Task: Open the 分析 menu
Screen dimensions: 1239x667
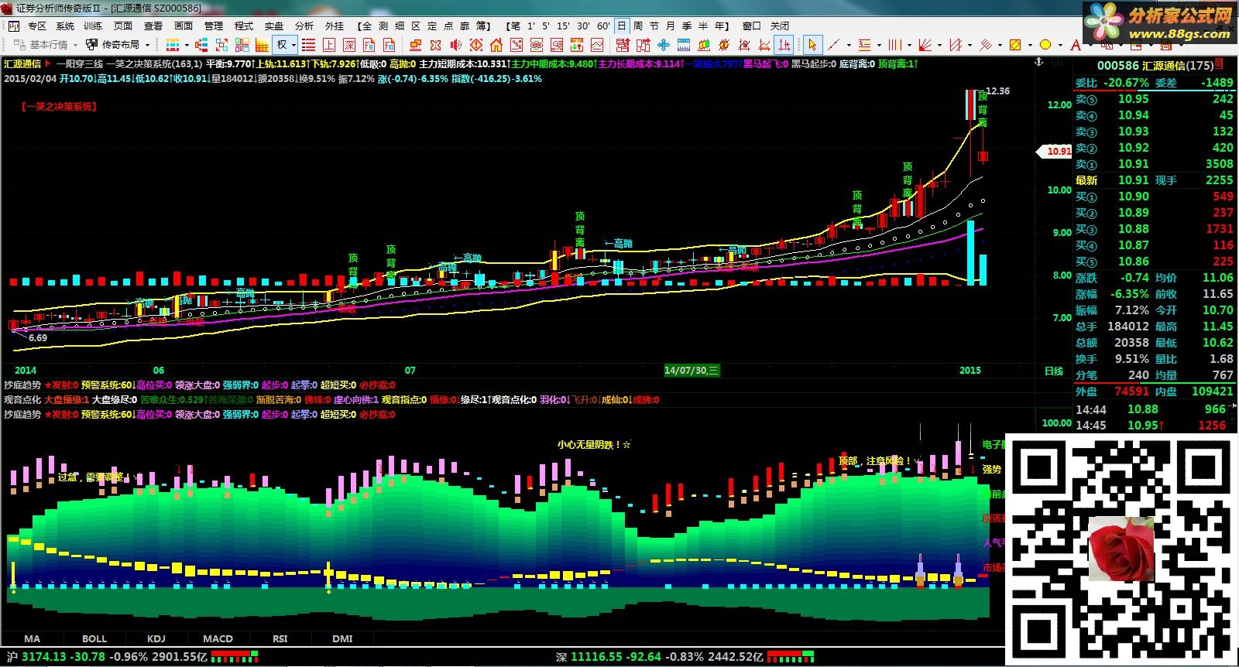Action: (304, 26)
